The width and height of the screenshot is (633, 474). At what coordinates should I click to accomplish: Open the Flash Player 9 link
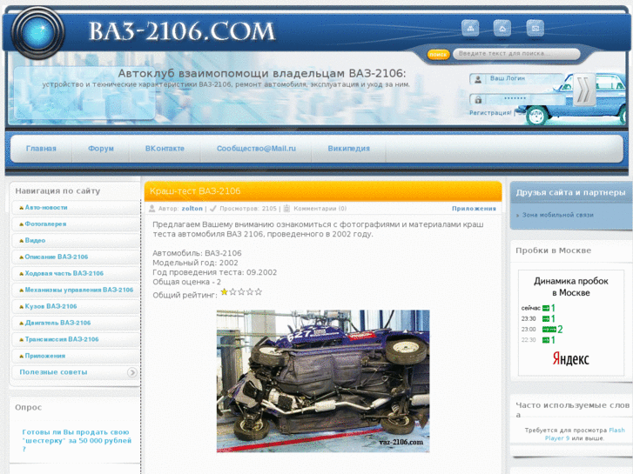(x=585, y=434)
